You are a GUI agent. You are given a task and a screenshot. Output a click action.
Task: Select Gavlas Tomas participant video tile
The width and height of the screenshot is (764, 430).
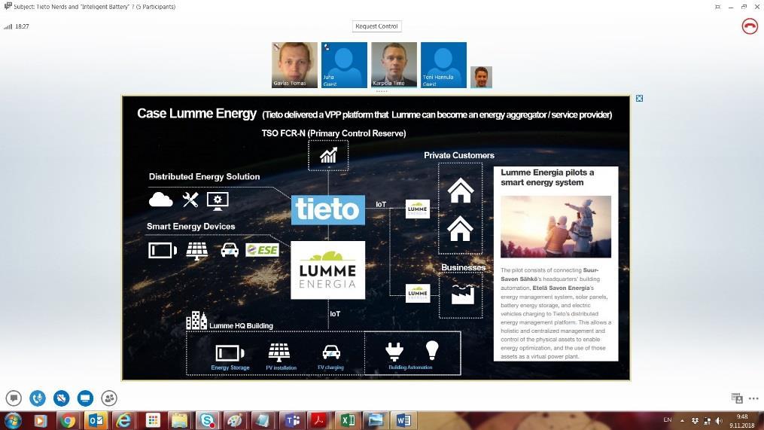point(294,65)
